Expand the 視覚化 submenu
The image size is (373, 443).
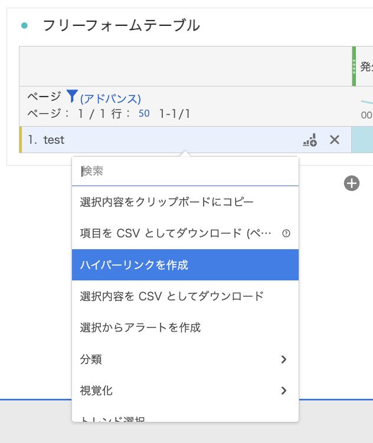click(185, 391)
